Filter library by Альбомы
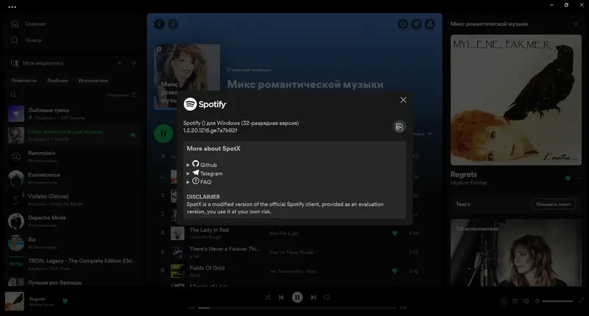 (x=57, y=80)
